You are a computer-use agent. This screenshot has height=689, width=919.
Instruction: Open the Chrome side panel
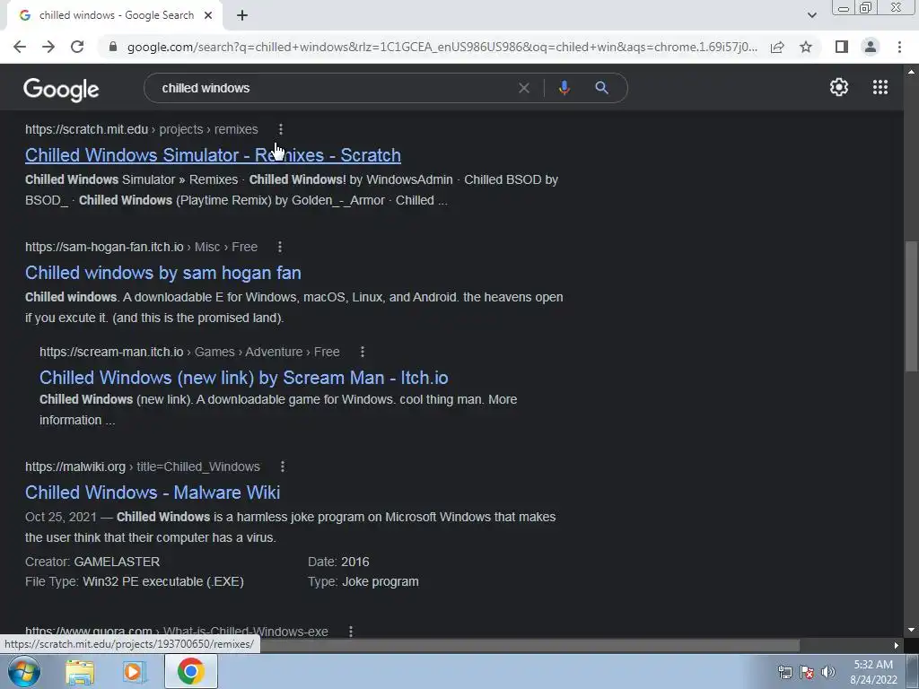(842, 47)
